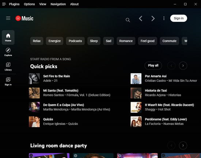The image size is (201, 158).
Task: Play Por Amarte Asi album thumbnail
Action: (x=136, y=78)
